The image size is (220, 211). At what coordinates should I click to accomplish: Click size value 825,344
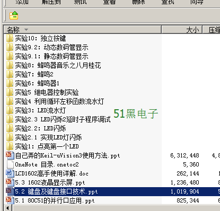coord(188,200)
